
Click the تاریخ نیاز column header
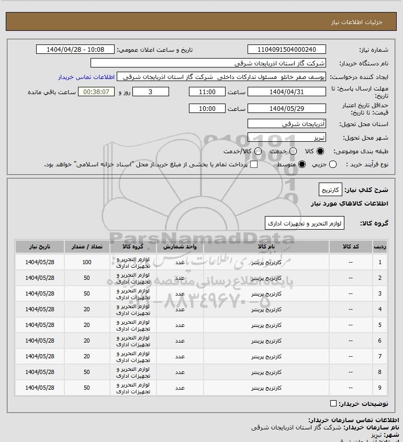point(39,247)
